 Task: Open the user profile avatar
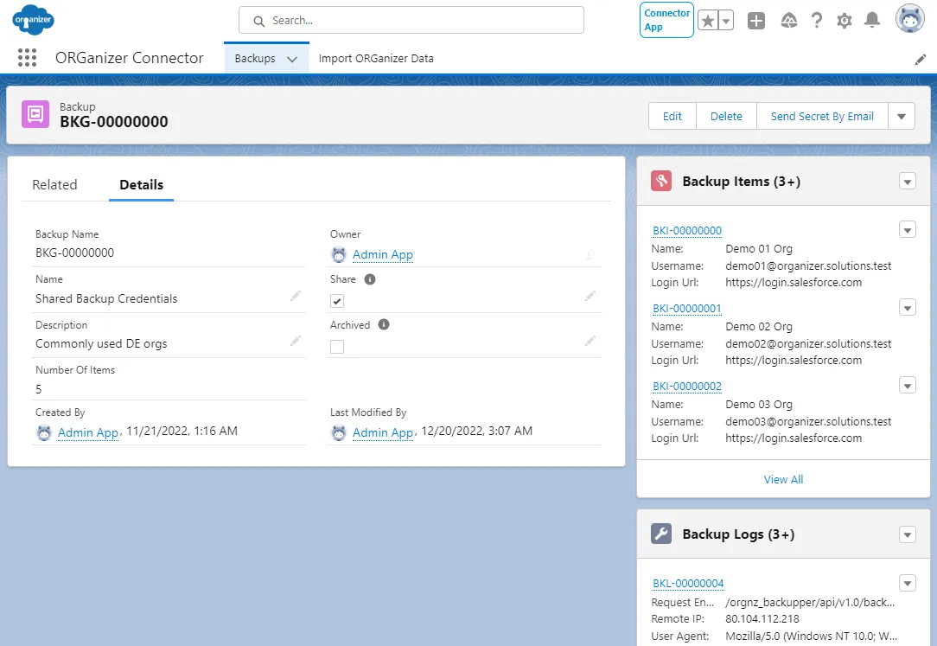click(909, 19)
